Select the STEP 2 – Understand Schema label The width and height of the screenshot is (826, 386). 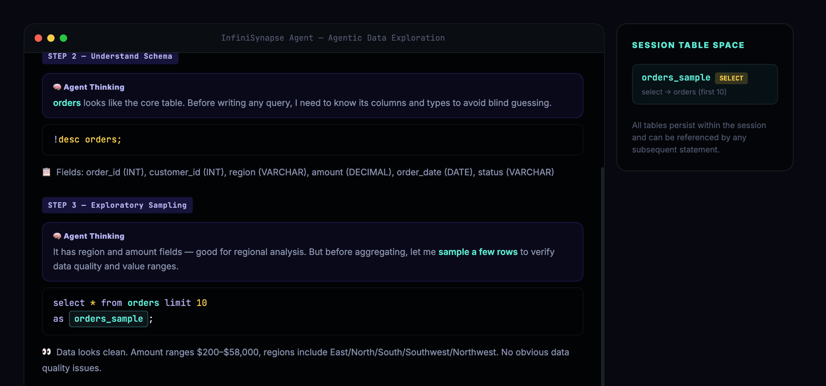point(110,56)
